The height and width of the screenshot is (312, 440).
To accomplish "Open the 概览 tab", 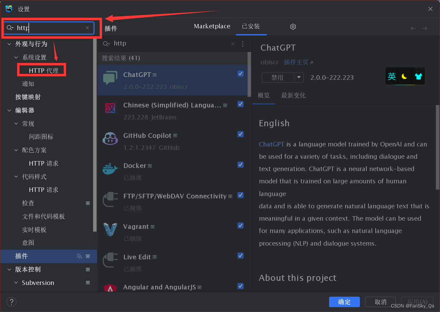I will click(x=264, y=95).
